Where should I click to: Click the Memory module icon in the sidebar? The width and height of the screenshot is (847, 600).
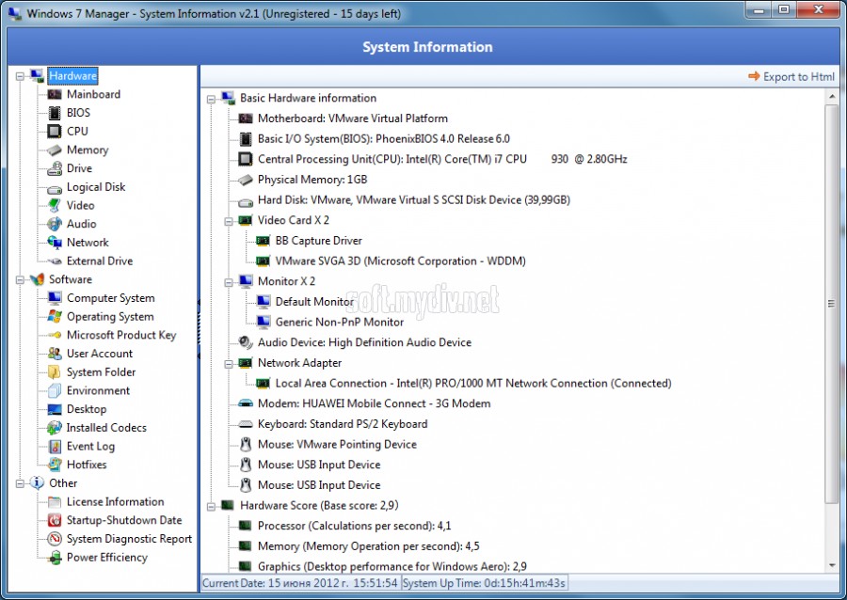[x=55, y=150]
